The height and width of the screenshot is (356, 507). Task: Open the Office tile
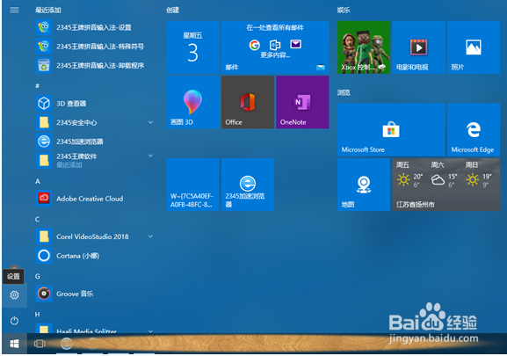(x=248, y=102)
